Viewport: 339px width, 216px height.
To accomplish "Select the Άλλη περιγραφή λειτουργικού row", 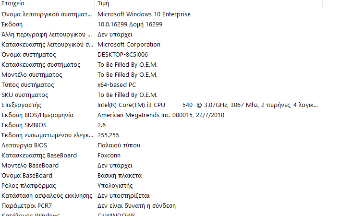I will [161, 35].
